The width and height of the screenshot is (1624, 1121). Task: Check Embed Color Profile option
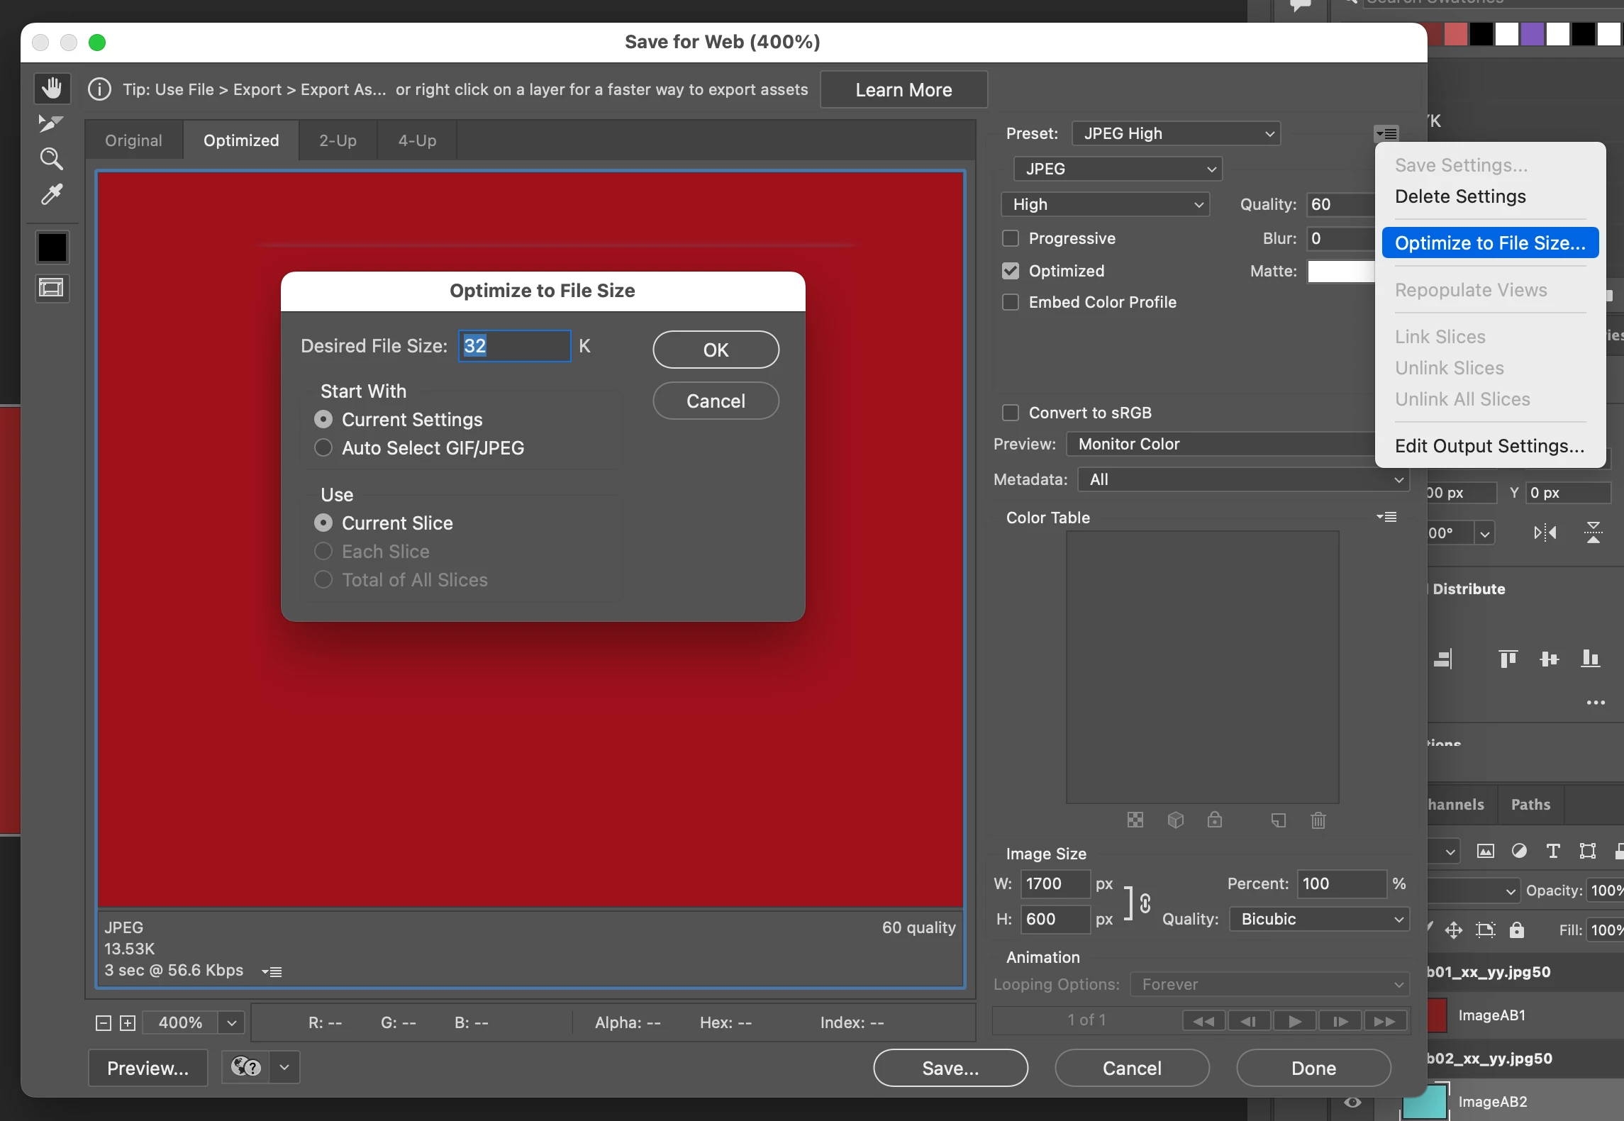coord(1011,302)
